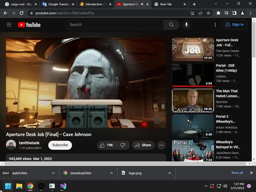Image resolution: width=256 pixels, height=192 pixels.
Task: Open Chrome extensions puzzle icon
Action: (218, 13)
